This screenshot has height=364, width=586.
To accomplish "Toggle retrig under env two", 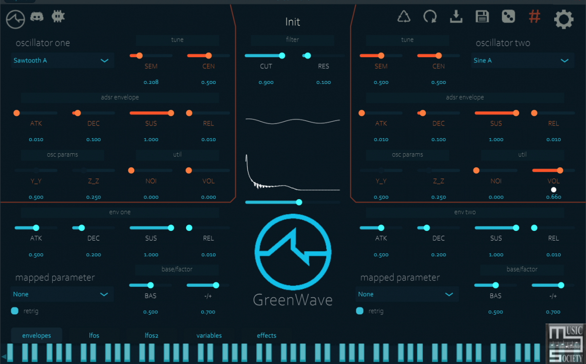I will click(x=360, y=311).
